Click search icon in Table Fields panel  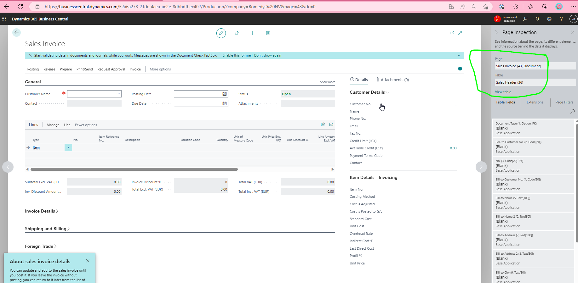pos(573,111)
